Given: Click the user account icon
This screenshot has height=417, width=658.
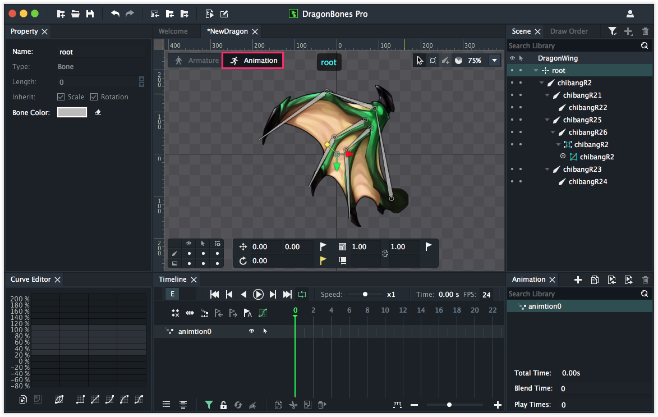Looking at the screenshot, I should tap(630, 14).
